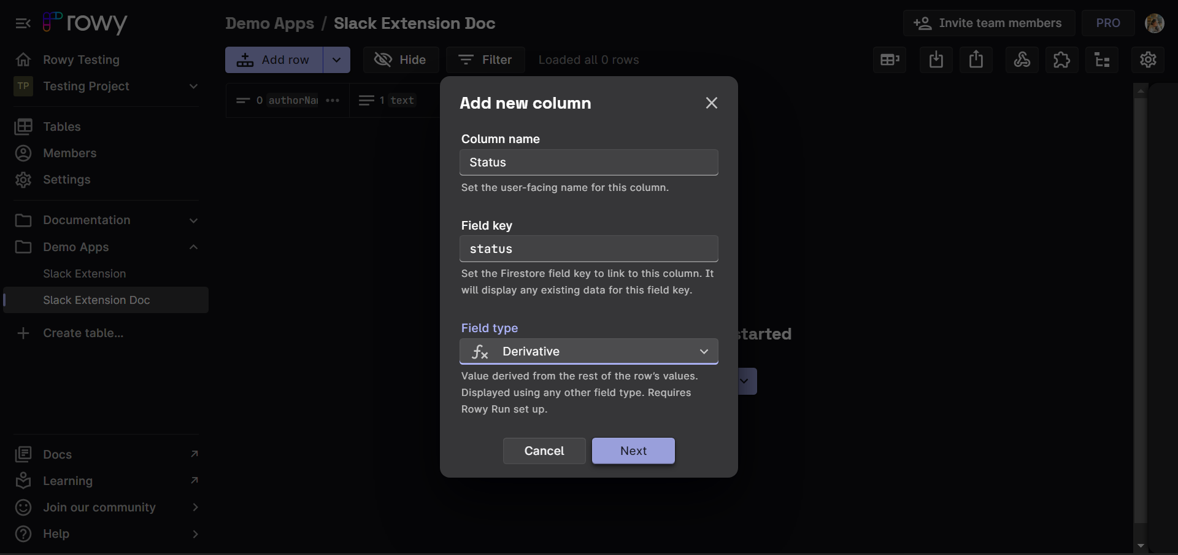1178x555 pixels.
Task: Open the cloud logs tree icon
Action: pos(1102,60)
